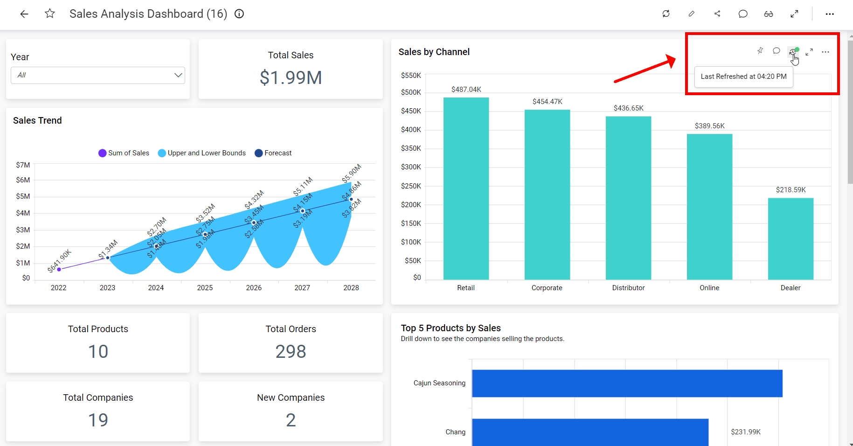This screenshot has height=446, width=853.
Task: Click the back arrow in the header
Action: click(24, 14)
